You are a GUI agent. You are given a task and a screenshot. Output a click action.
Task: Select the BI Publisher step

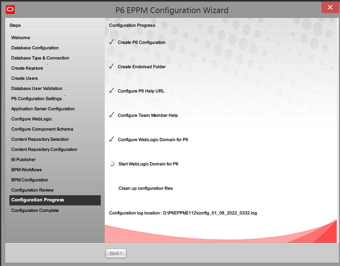[24, 160]
